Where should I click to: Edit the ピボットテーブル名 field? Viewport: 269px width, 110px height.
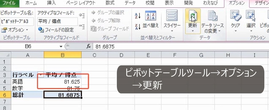[17, 21]
